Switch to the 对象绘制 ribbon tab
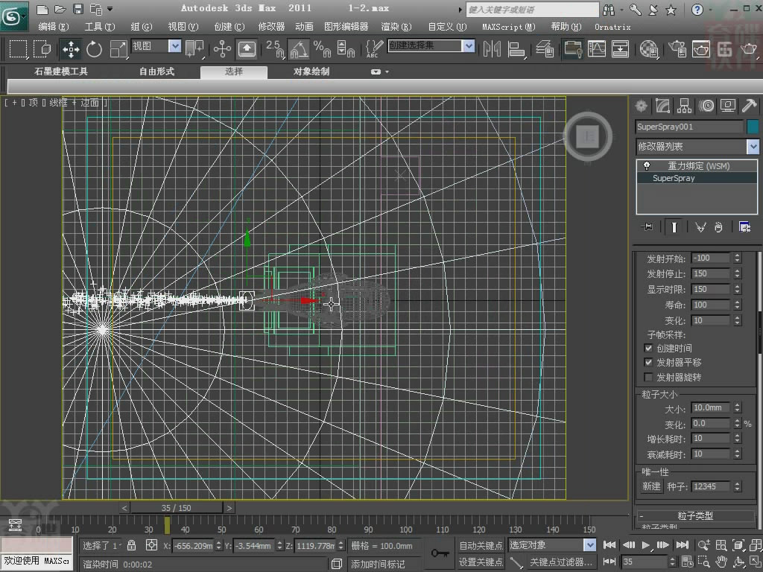Screen dimensions: 763x572 tap(311, 71)
